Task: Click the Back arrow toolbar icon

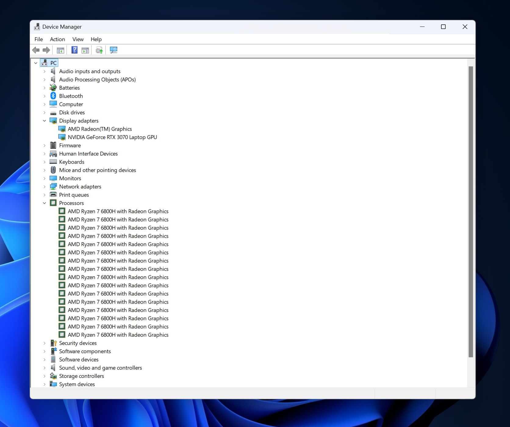Action: point(36,50)
